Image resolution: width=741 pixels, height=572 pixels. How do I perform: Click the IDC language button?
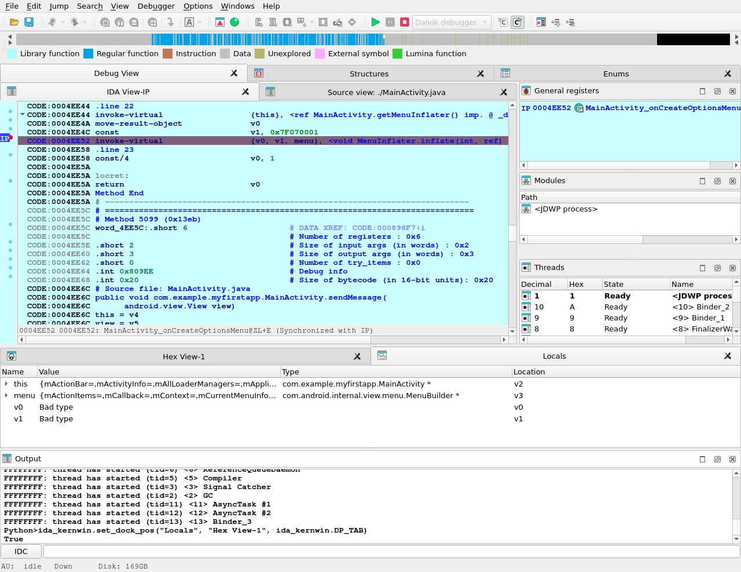pos(21,551)
